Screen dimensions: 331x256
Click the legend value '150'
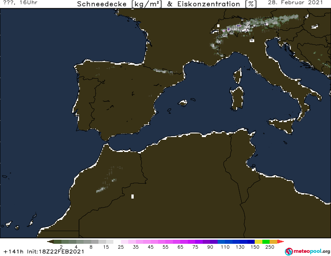[255, 247]
